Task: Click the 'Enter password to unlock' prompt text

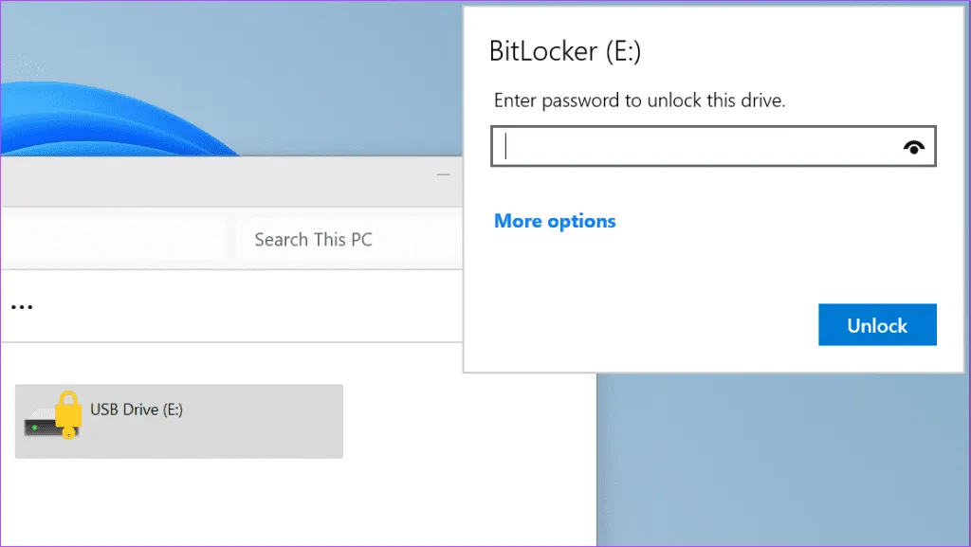Action: pyautogui.click(x=640, y=100)
